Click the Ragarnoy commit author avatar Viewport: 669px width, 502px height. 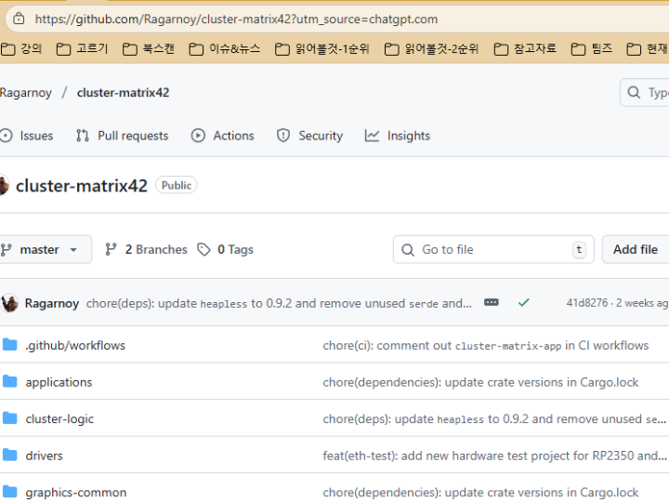9,303
